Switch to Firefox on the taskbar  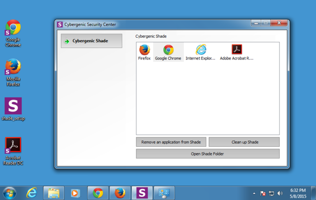point(120,193)
